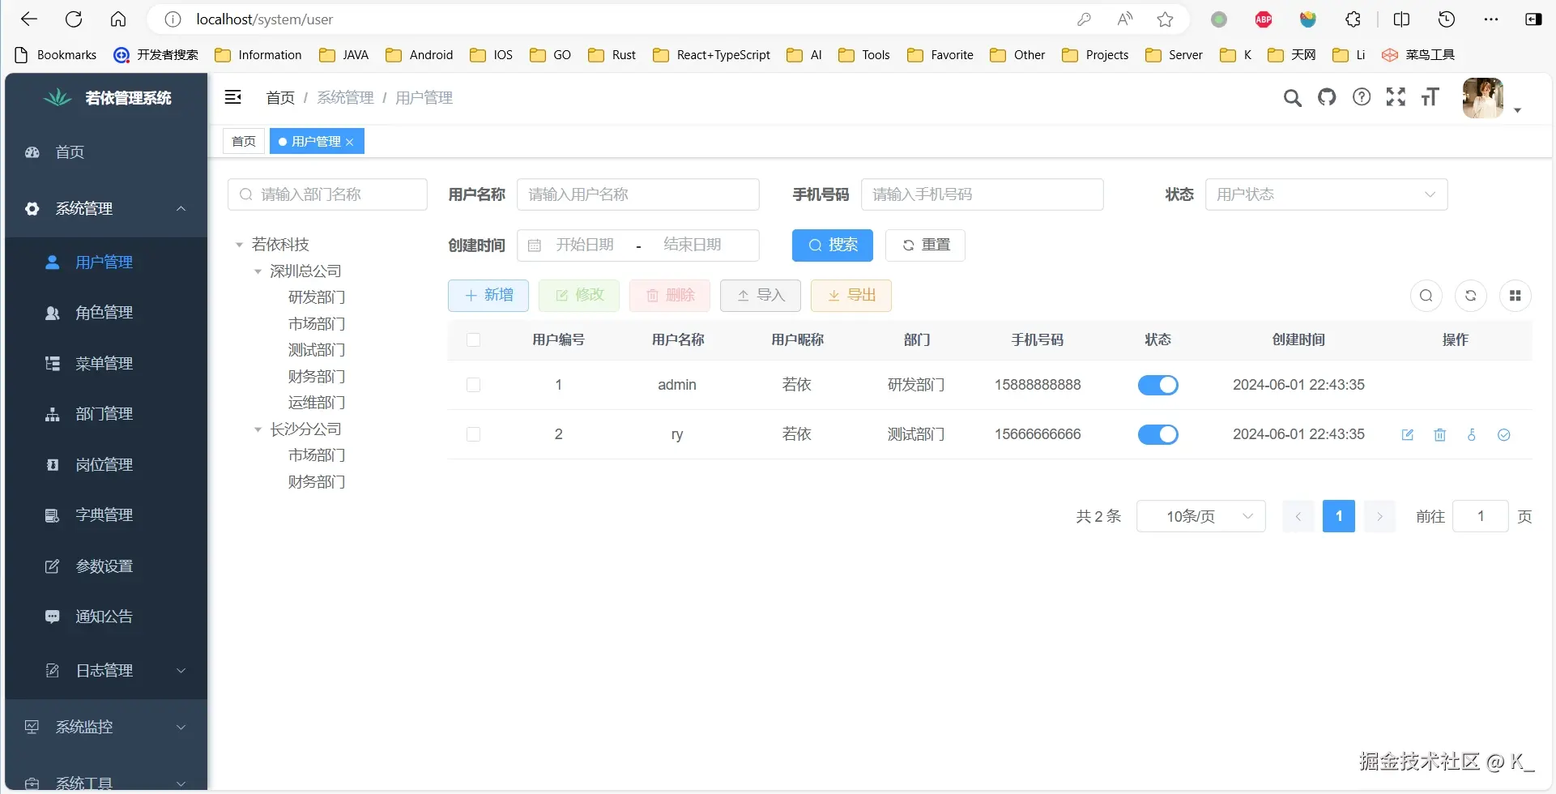Screen dimensions: 1556x794
Task: Click the fullscreen expand icon
Action: [1396, 97]
